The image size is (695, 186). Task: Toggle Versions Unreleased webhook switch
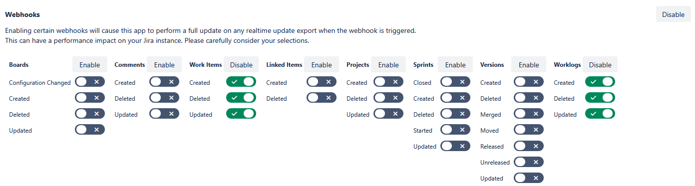click(x=529, y=162)
